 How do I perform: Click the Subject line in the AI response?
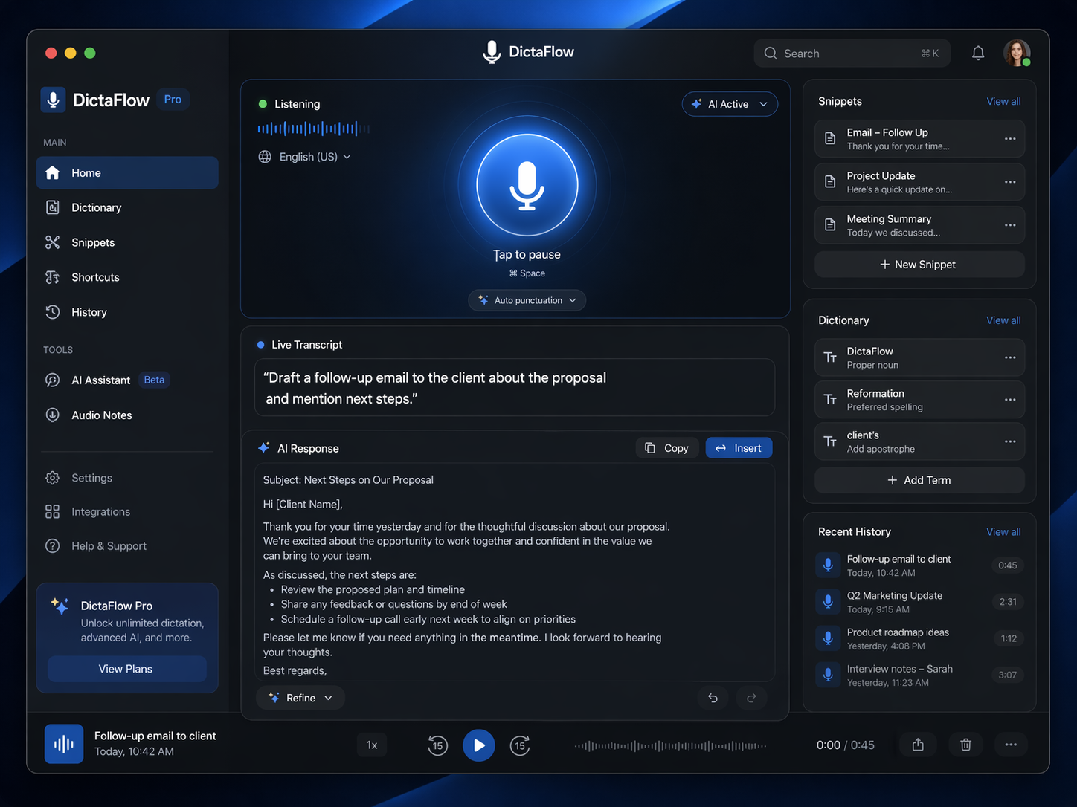point(348,480)
